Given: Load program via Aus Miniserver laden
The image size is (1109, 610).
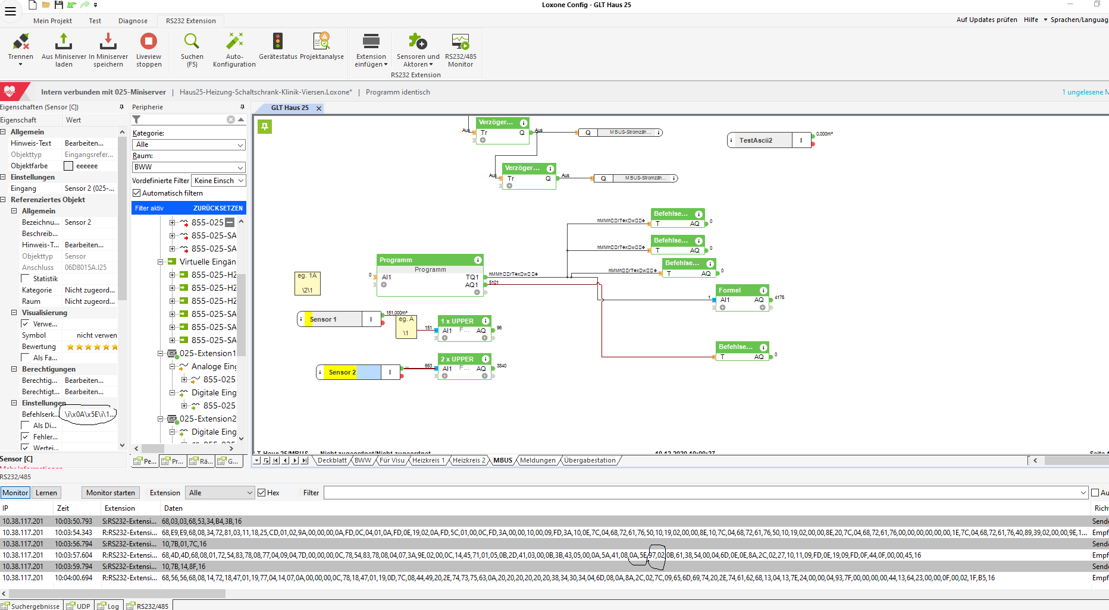Looking at the screenshot, I should (x=64, y=42).
